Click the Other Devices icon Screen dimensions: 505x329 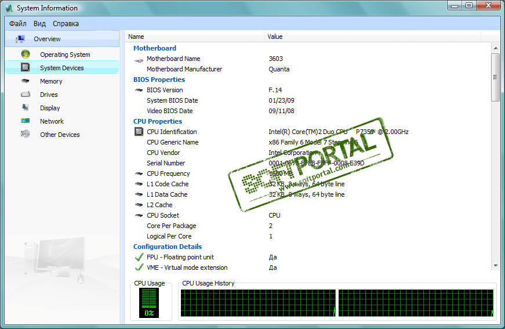coord(26,133)
